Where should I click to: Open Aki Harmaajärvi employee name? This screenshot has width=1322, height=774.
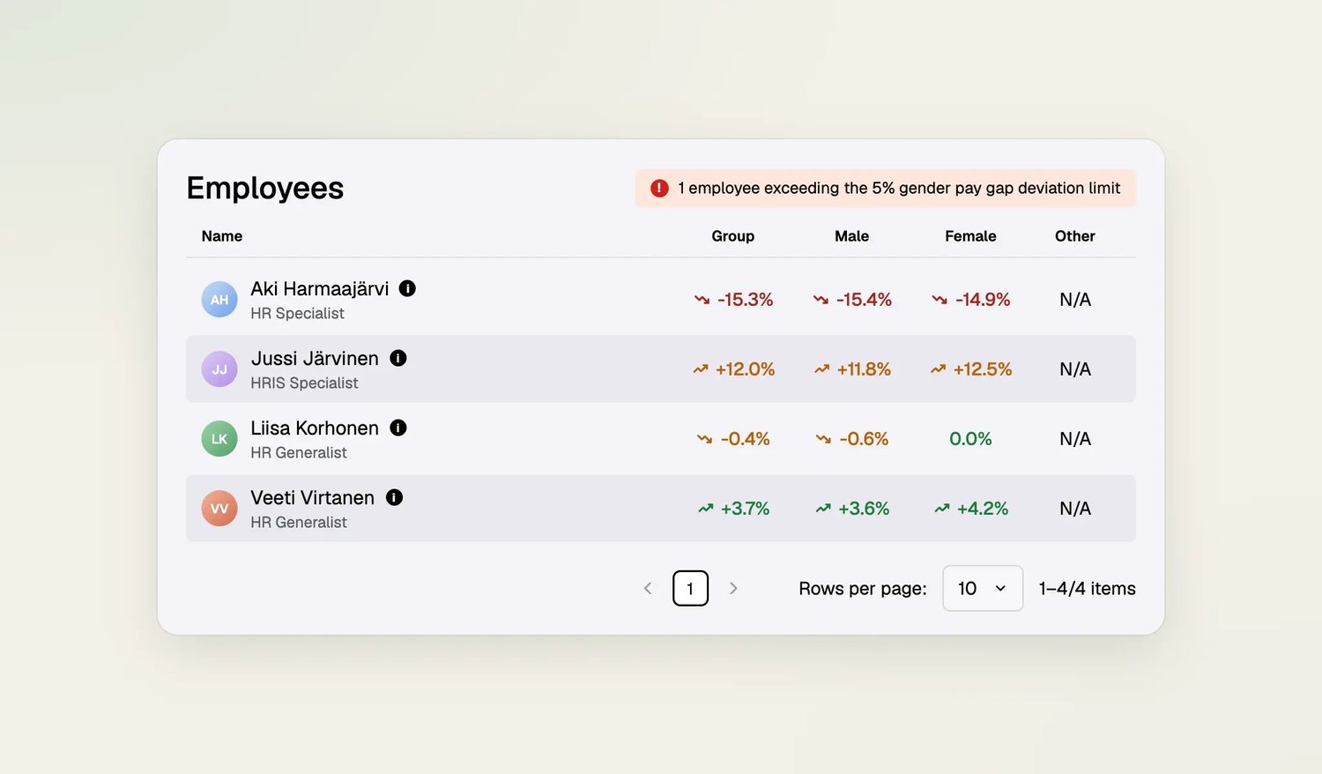[320, 288]
